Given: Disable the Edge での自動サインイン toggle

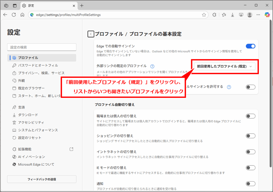Looking at the screenshot, I should [x=250, y=46].
